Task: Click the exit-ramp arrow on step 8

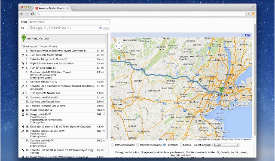Action: tap(23, 86)
